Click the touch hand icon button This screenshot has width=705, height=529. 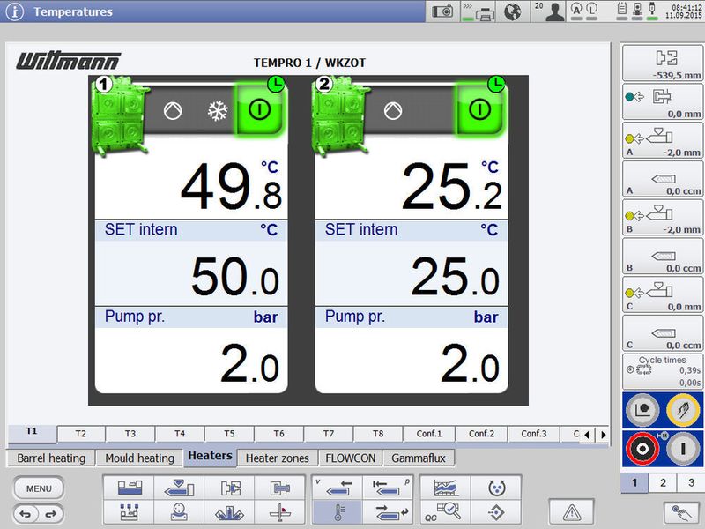pos(681,513)
